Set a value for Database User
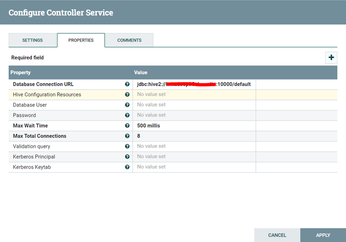Screen dimensions: 346x242 [194, 105]
